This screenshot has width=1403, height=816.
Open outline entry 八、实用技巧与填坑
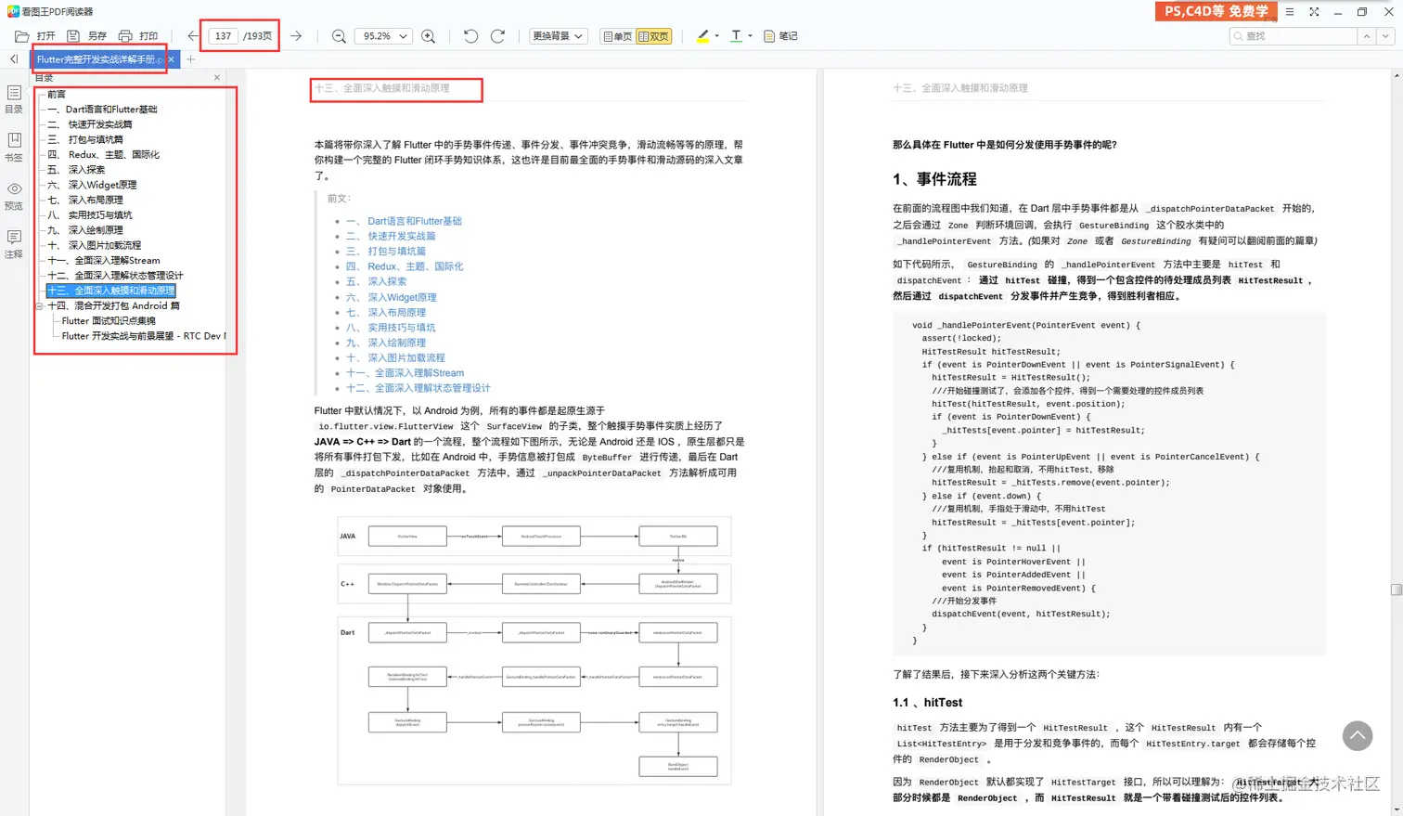coord(90,215)
